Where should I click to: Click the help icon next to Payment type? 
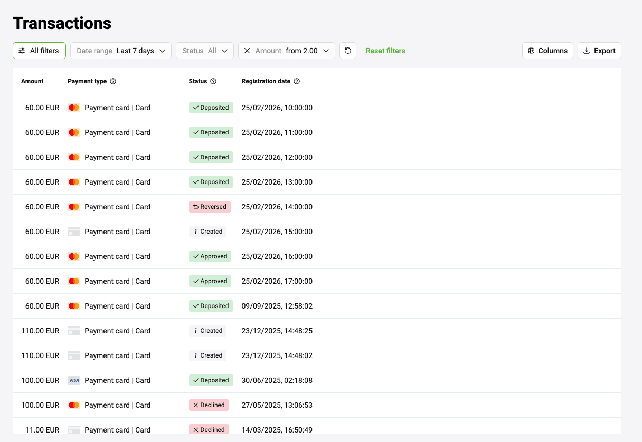(x=113, y=81)
